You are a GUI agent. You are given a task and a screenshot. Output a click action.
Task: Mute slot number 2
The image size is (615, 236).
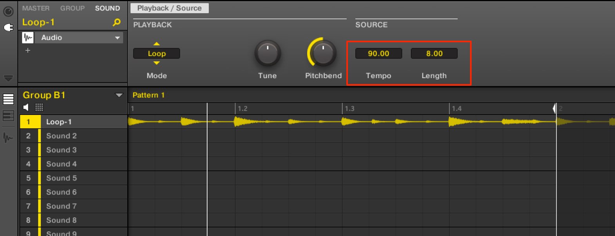click(x=28, y=136)
